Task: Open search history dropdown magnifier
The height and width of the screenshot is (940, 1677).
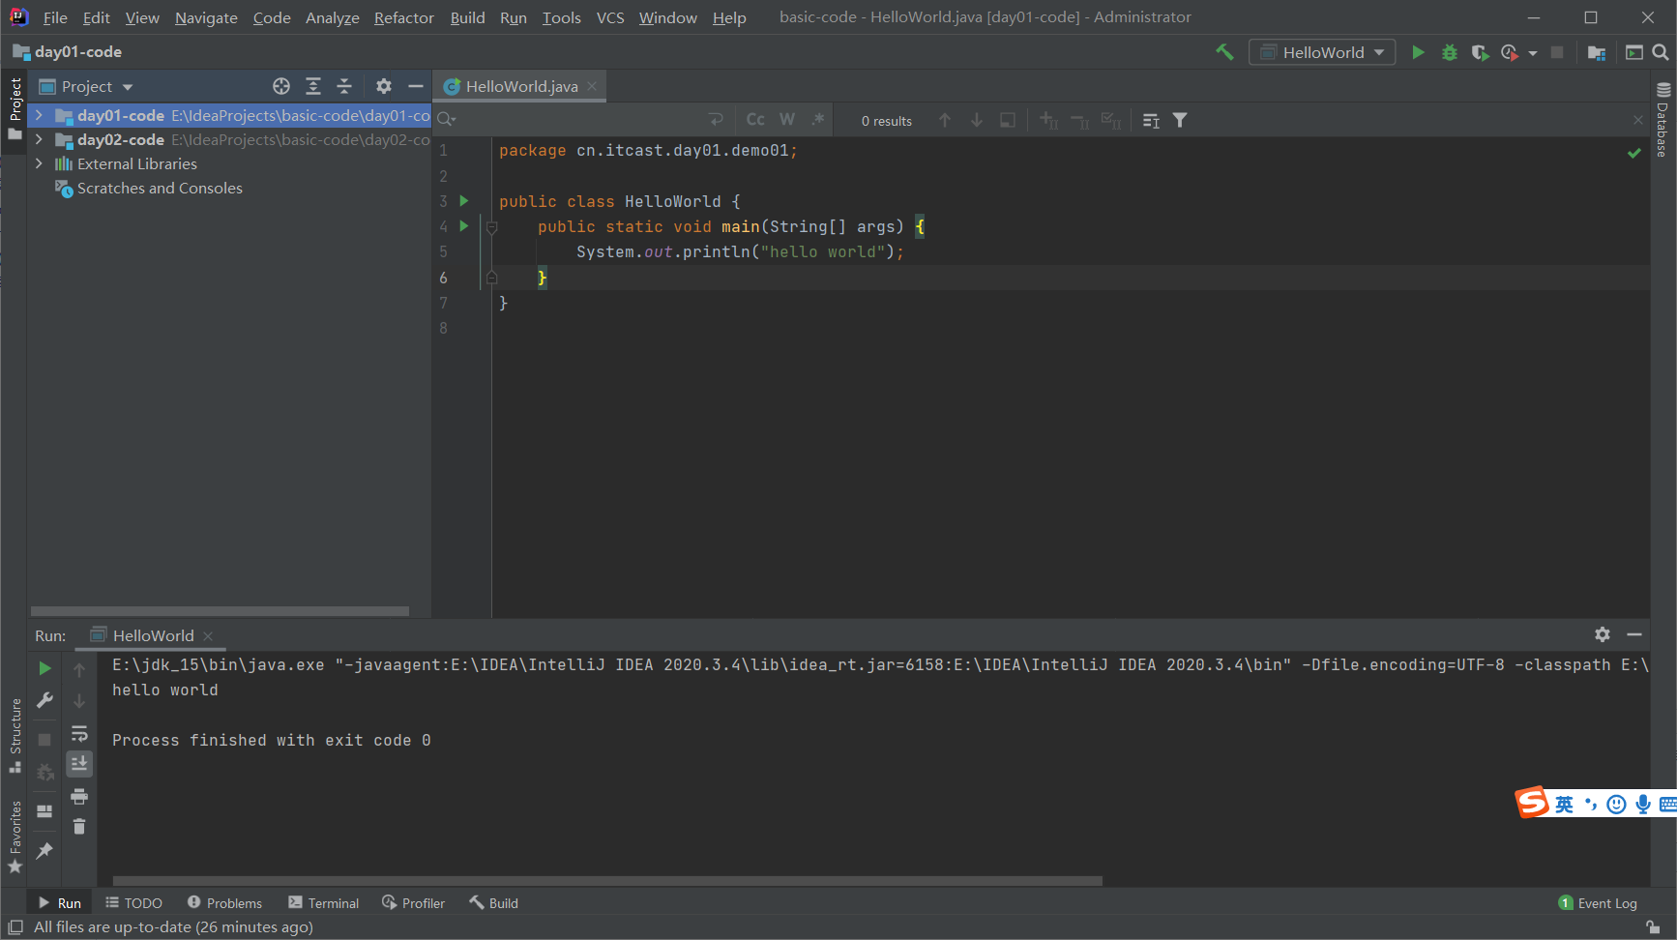Action: point(446,119)
